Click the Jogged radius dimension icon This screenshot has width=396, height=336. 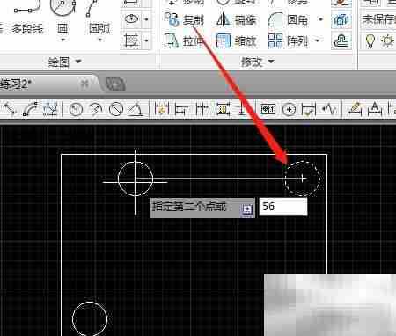[x=96, y=109]
